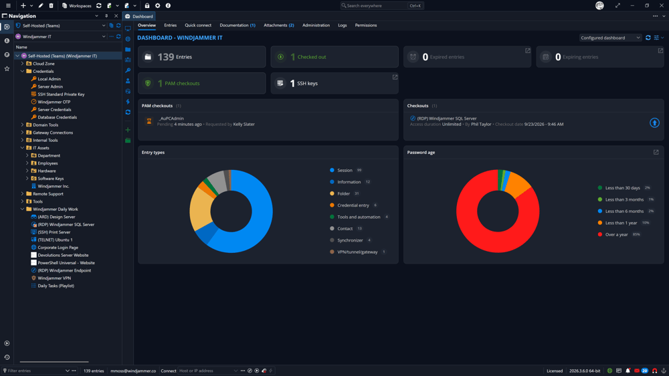Click the 1 PAM checkouts card

(x=202, y=83)
